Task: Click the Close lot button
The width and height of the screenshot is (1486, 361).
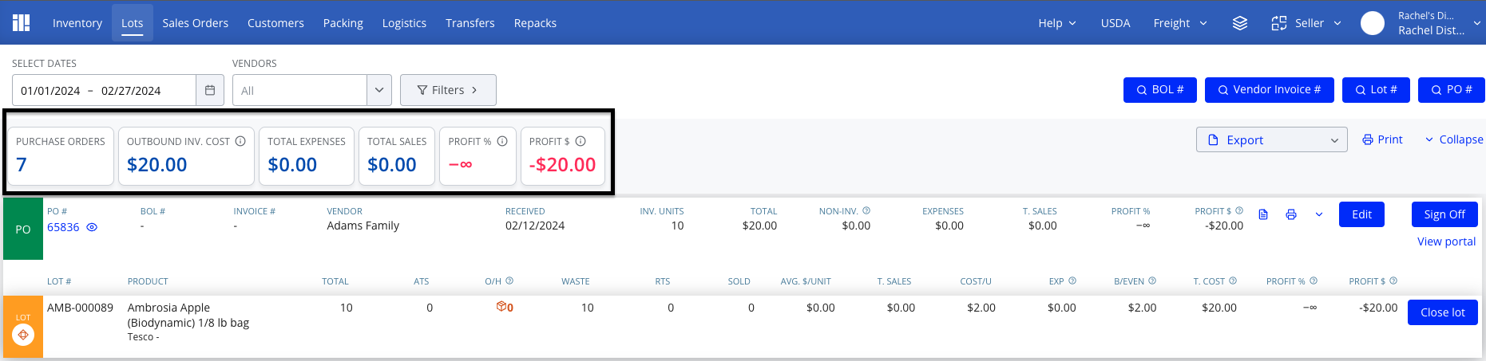Action: pyautogui.click(x=1442, y=312)
